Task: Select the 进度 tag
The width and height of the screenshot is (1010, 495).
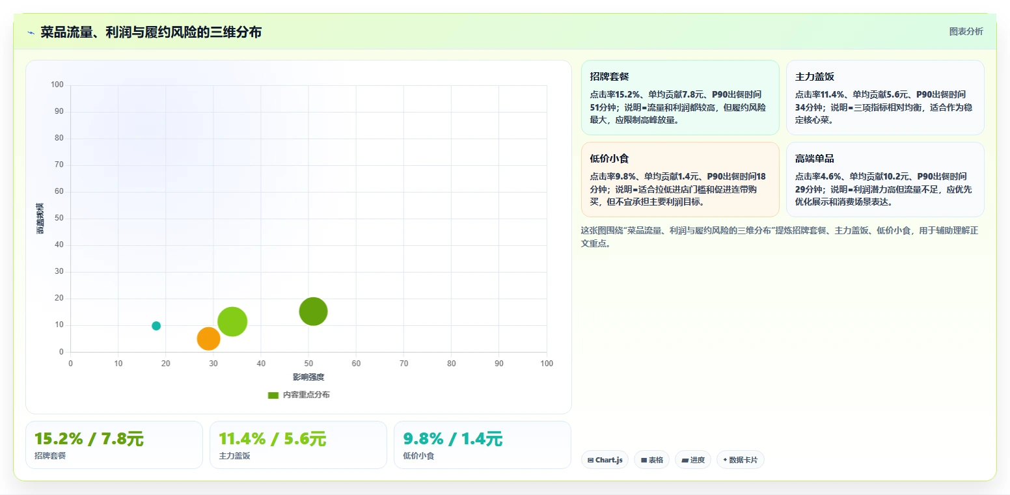Action: (x=693, y=460)
